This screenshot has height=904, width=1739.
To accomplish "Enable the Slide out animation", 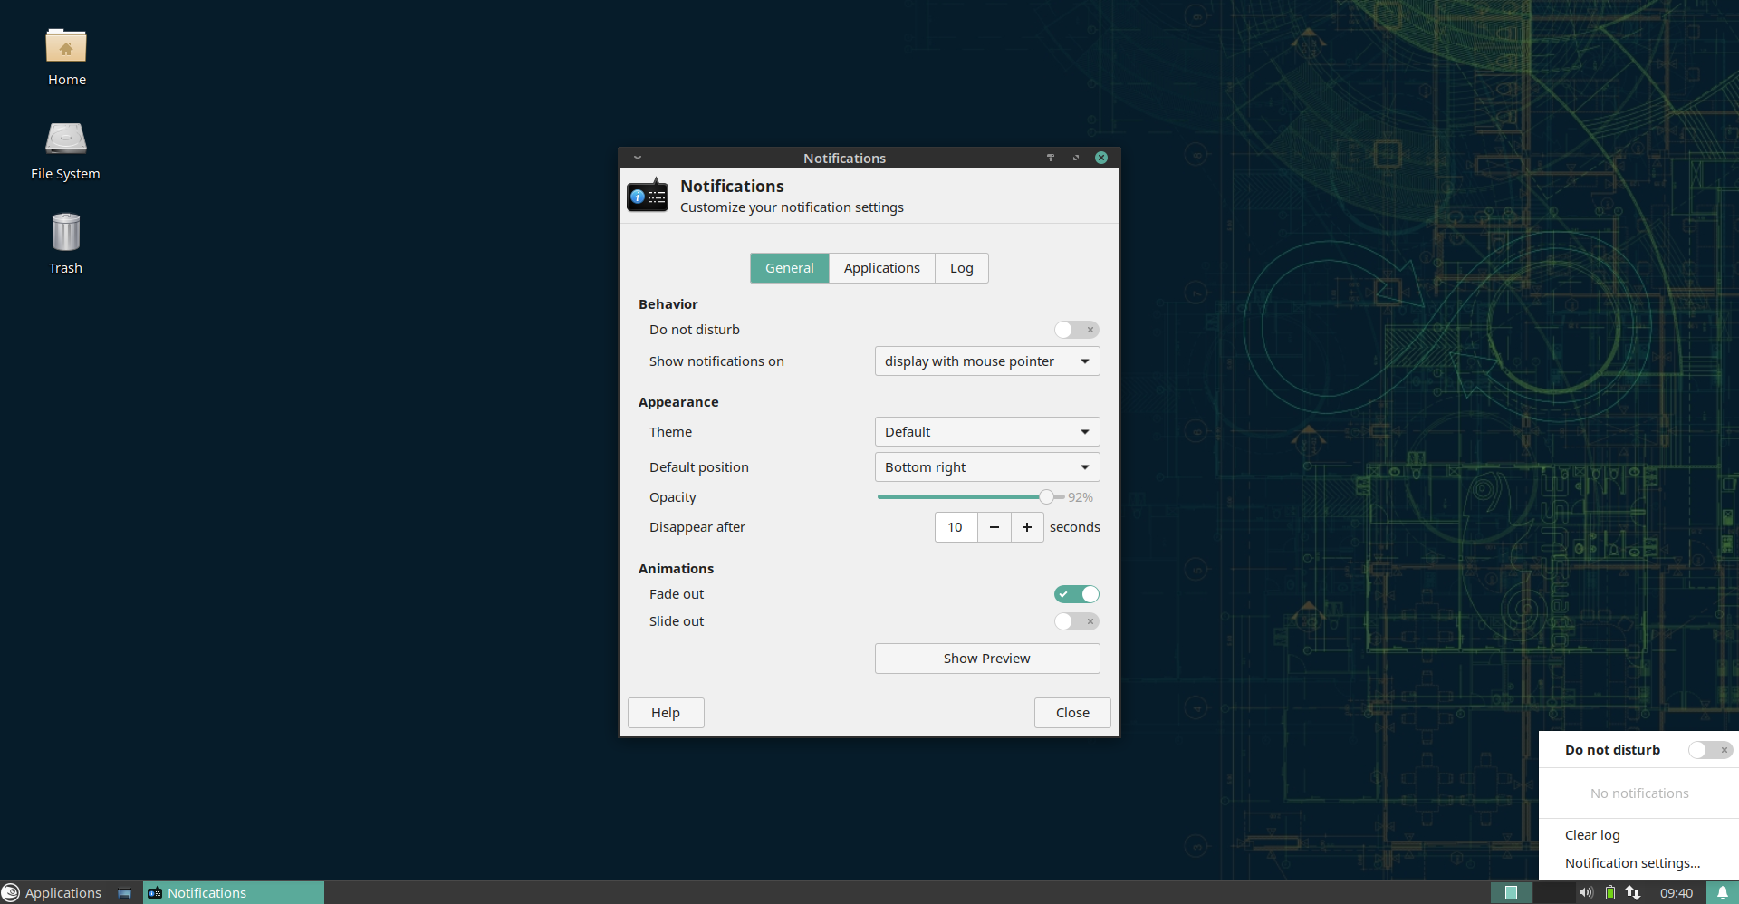I will tap(1076, 621).
